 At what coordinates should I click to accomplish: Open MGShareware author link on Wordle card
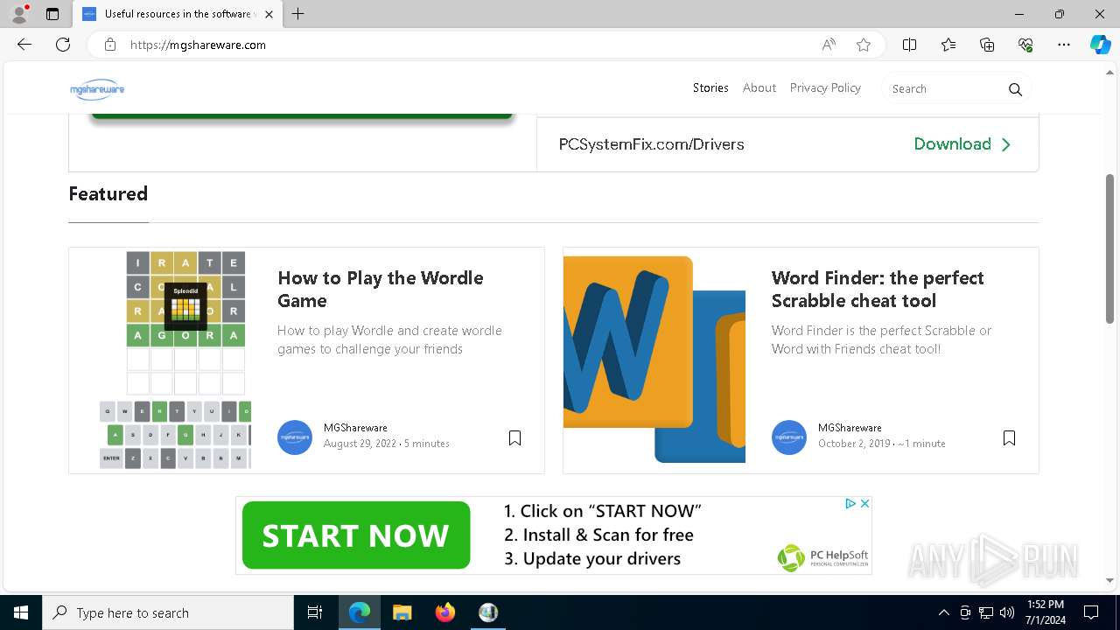(355, 428)
